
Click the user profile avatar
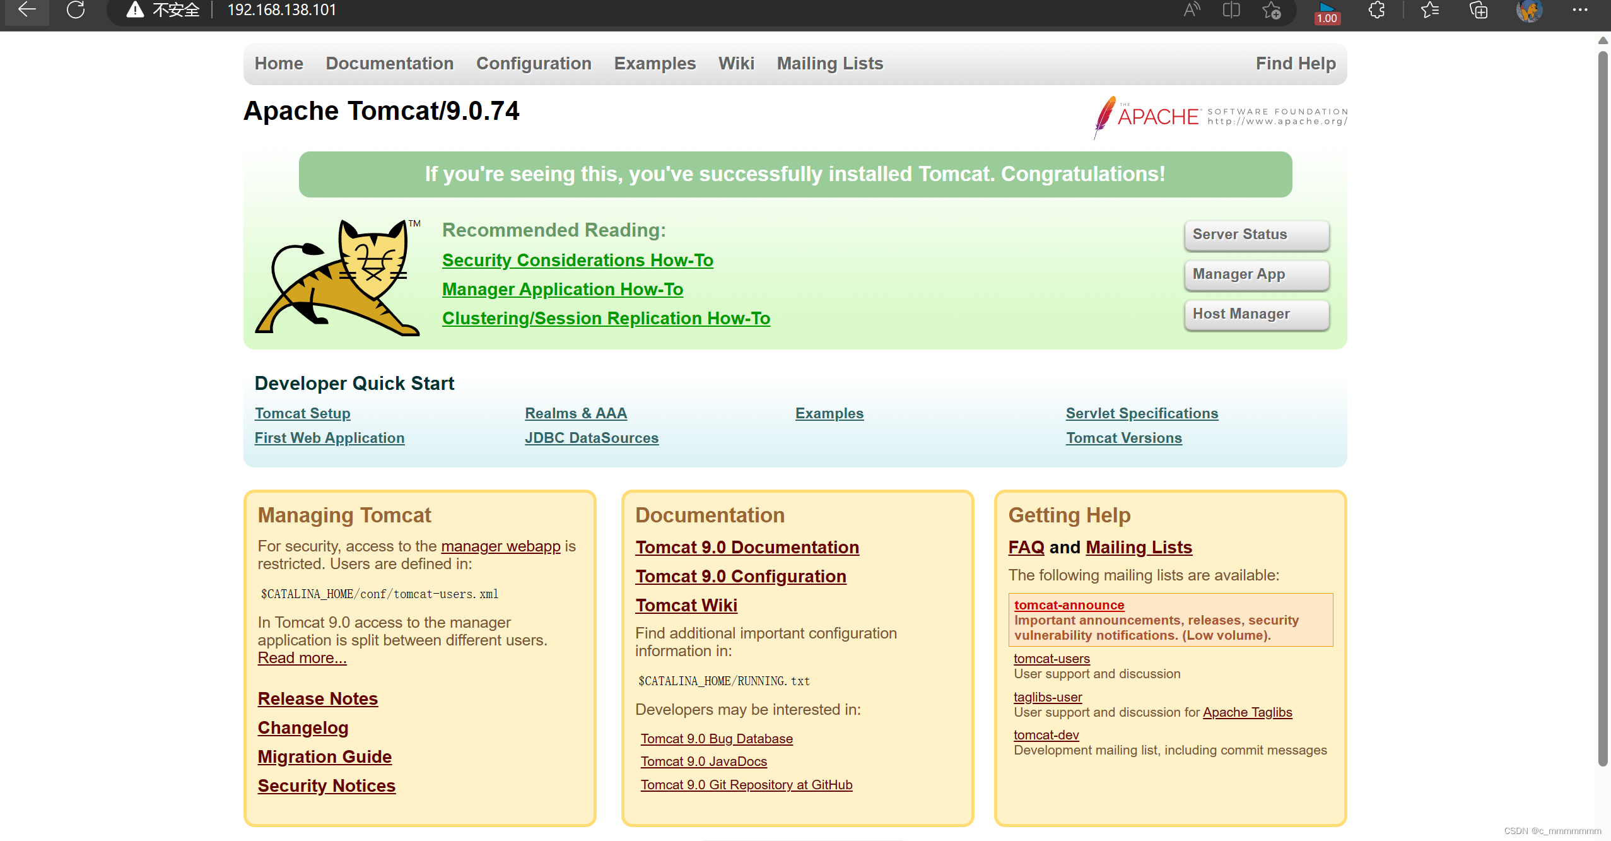(x=1529, y=9)
